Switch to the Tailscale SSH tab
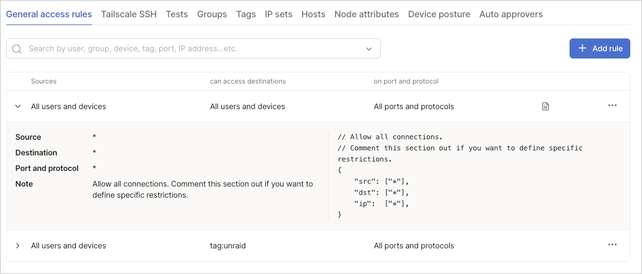The image size is (642, 274). [x=129, y=14]
